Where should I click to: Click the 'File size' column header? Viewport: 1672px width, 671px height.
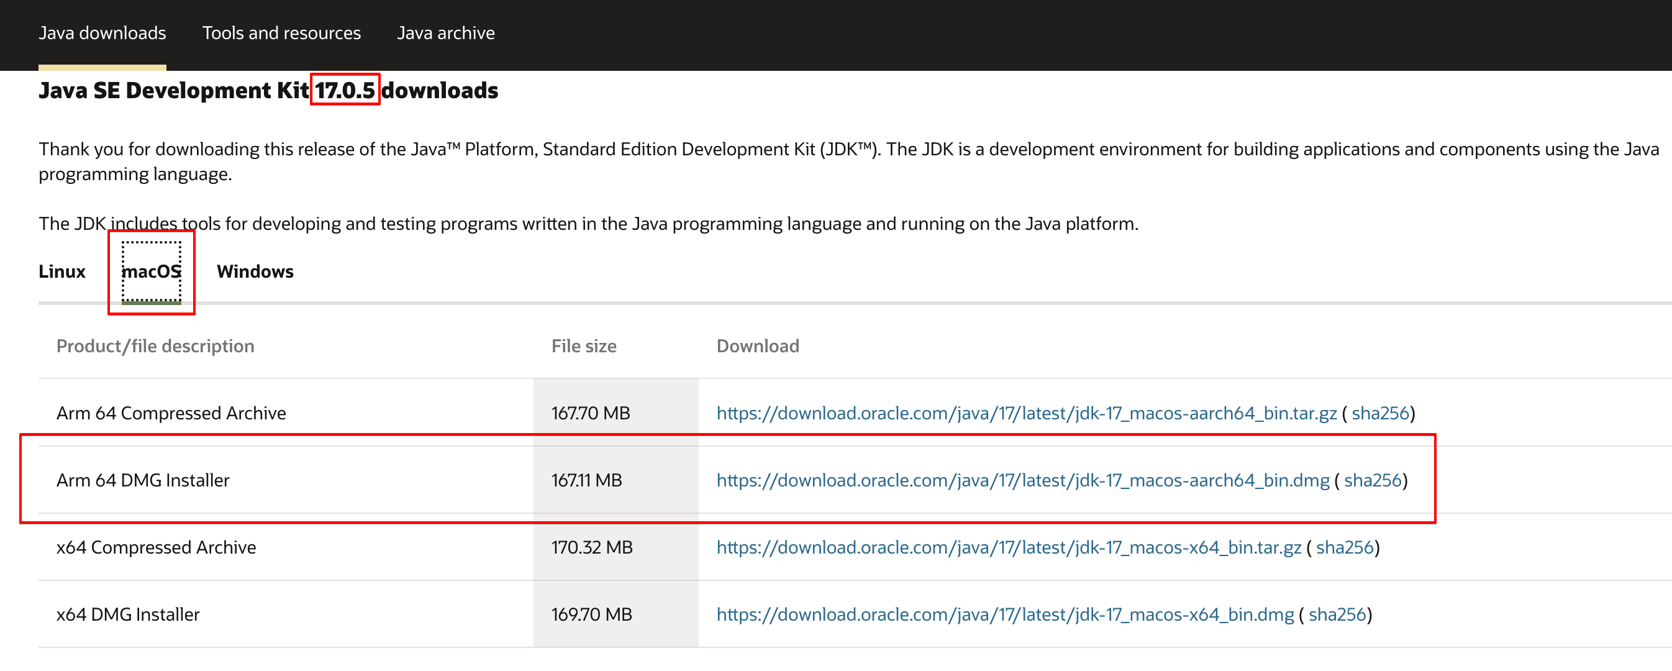tap(583, 345)
